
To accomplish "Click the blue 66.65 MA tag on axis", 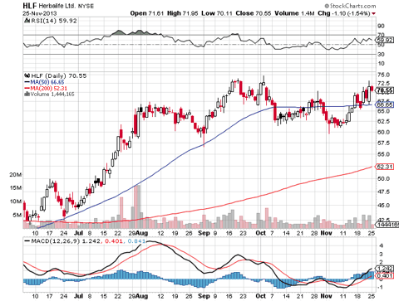I will (x=384, y=104).
